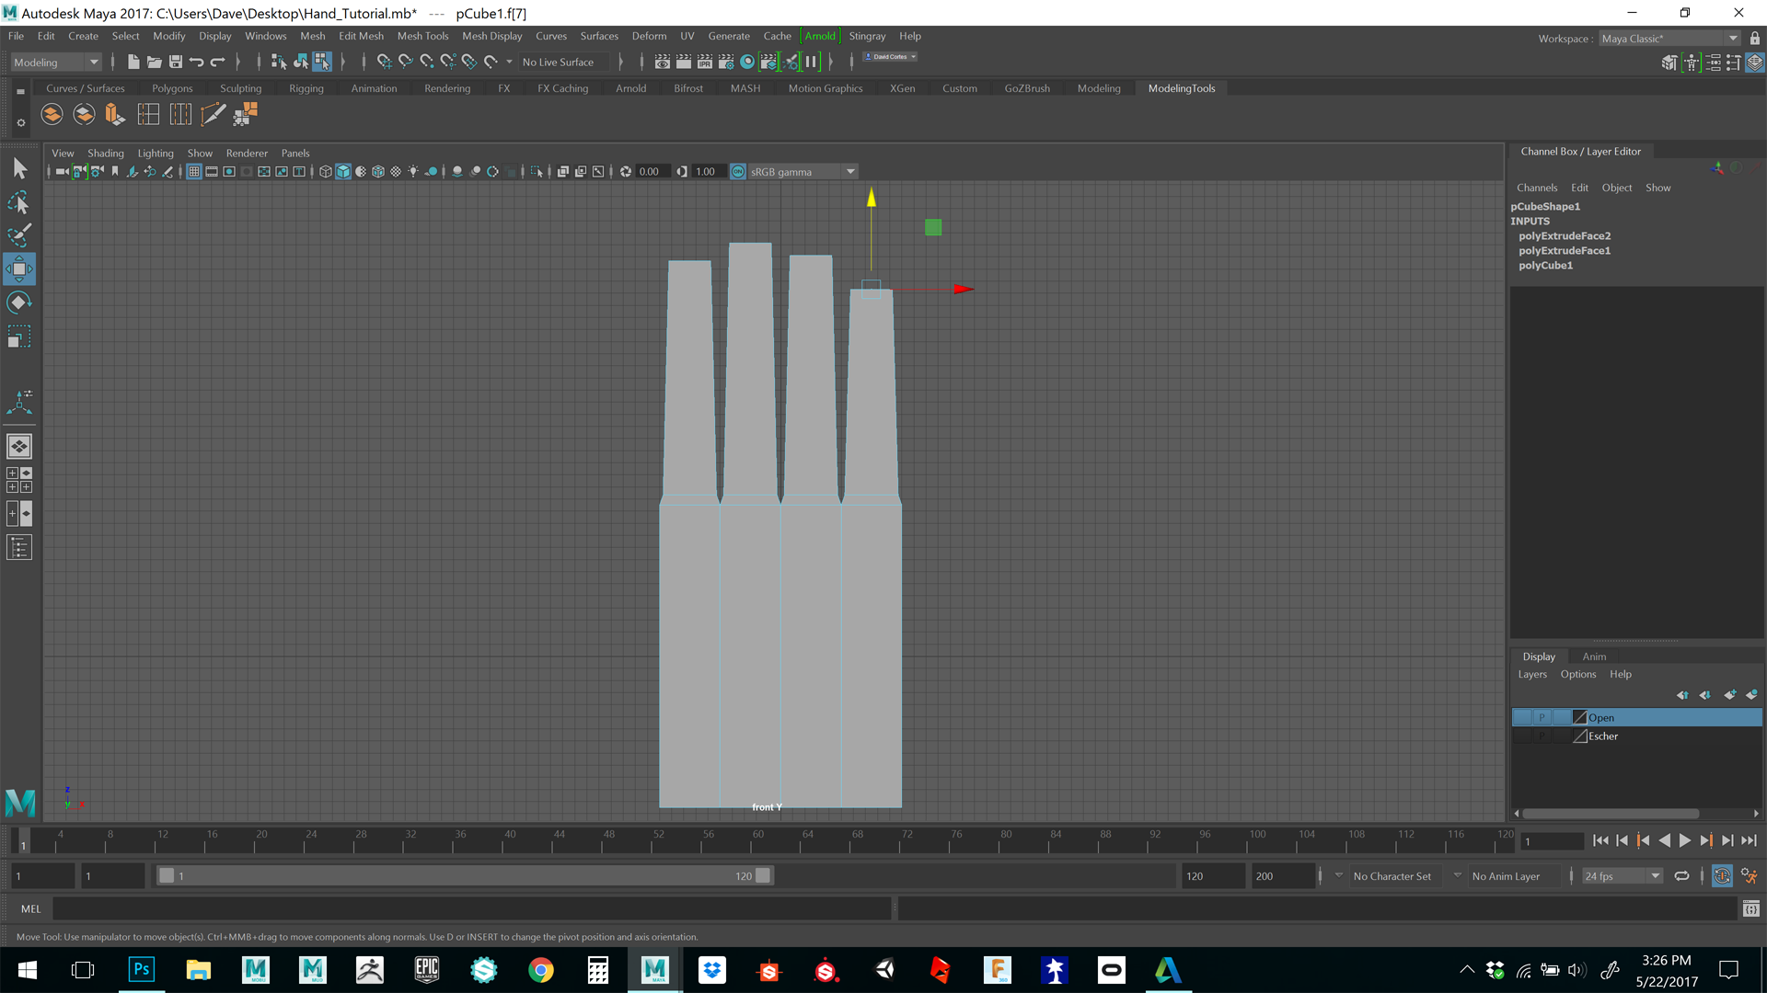Click the Lasso selection tool
Viewport: 1767px width, 993px height.
tap(18, 204)
